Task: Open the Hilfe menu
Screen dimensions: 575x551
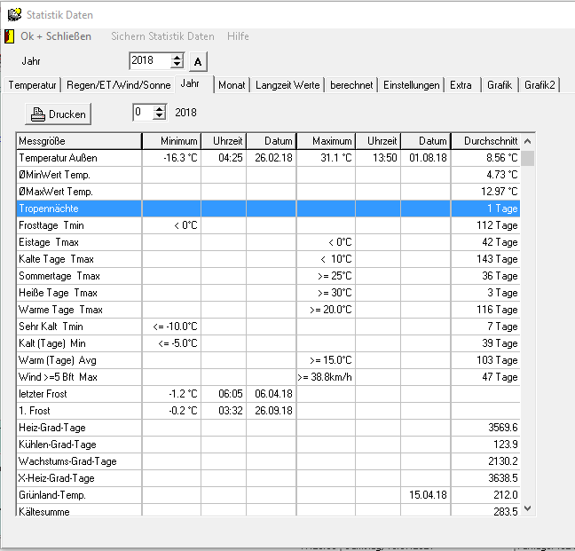Action: coord(238,36)
